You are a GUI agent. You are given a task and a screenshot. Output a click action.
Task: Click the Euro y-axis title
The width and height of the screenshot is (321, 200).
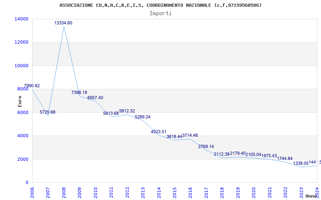pyautogui.click(x=20, y=101)
